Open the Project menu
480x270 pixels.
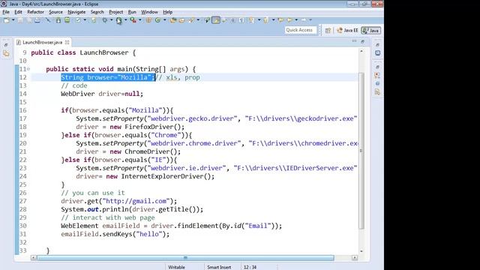(x=115, y=12)
